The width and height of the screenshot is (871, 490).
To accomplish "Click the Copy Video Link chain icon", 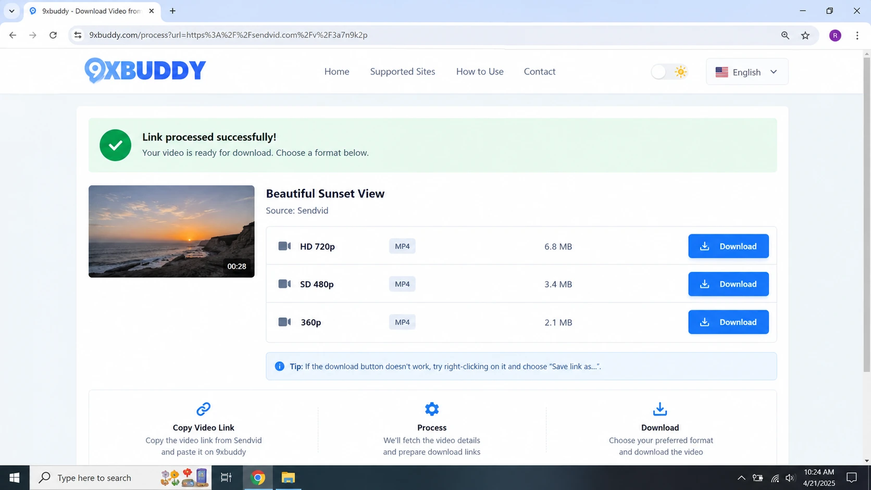I will [x=203, y=409].
